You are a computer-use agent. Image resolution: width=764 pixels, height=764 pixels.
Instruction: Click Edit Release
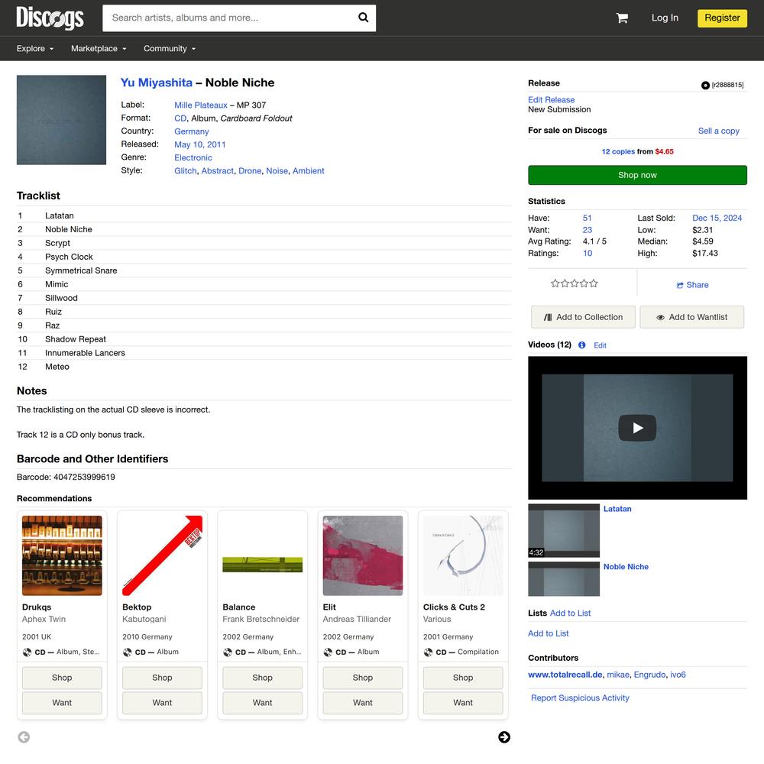(551, 100)
